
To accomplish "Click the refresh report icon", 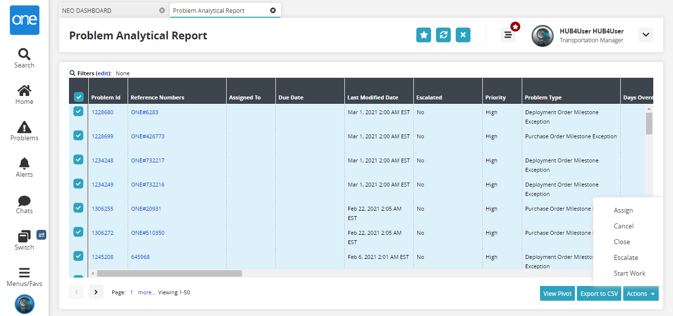I will [x=443, y=35].
